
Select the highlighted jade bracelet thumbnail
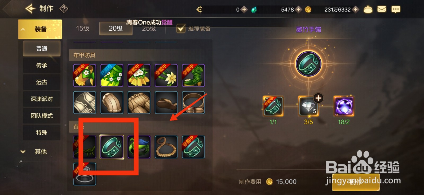pyautogui.click(x=112, y=147)
